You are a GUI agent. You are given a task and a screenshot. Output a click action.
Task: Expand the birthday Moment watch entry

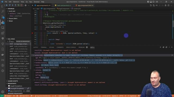[34, 60]
